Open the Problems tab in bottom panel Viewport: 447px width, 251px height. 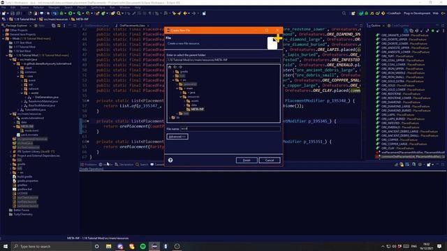pos(89,165)
